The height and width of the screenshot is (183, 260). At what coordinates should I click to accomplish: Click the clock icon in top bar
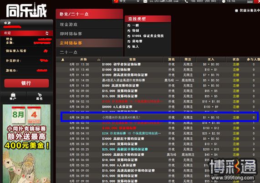[x=224, y=1]
